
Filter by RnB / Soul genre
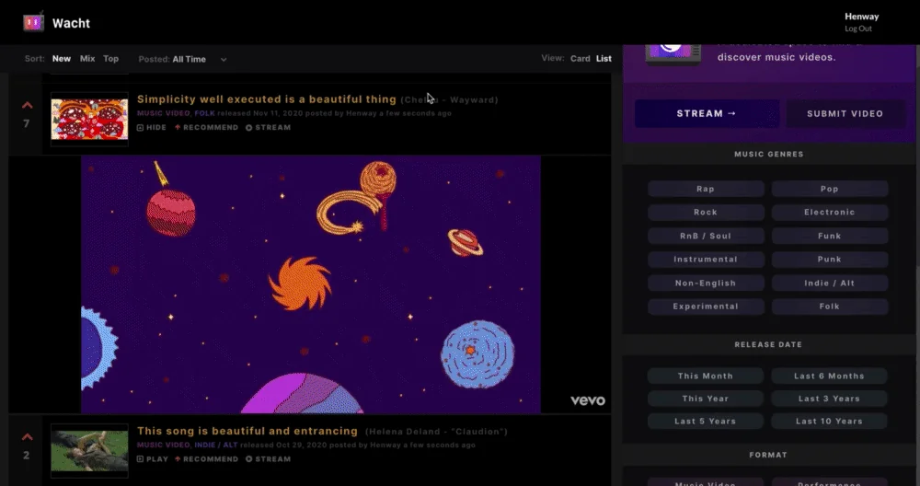(706, 236)
